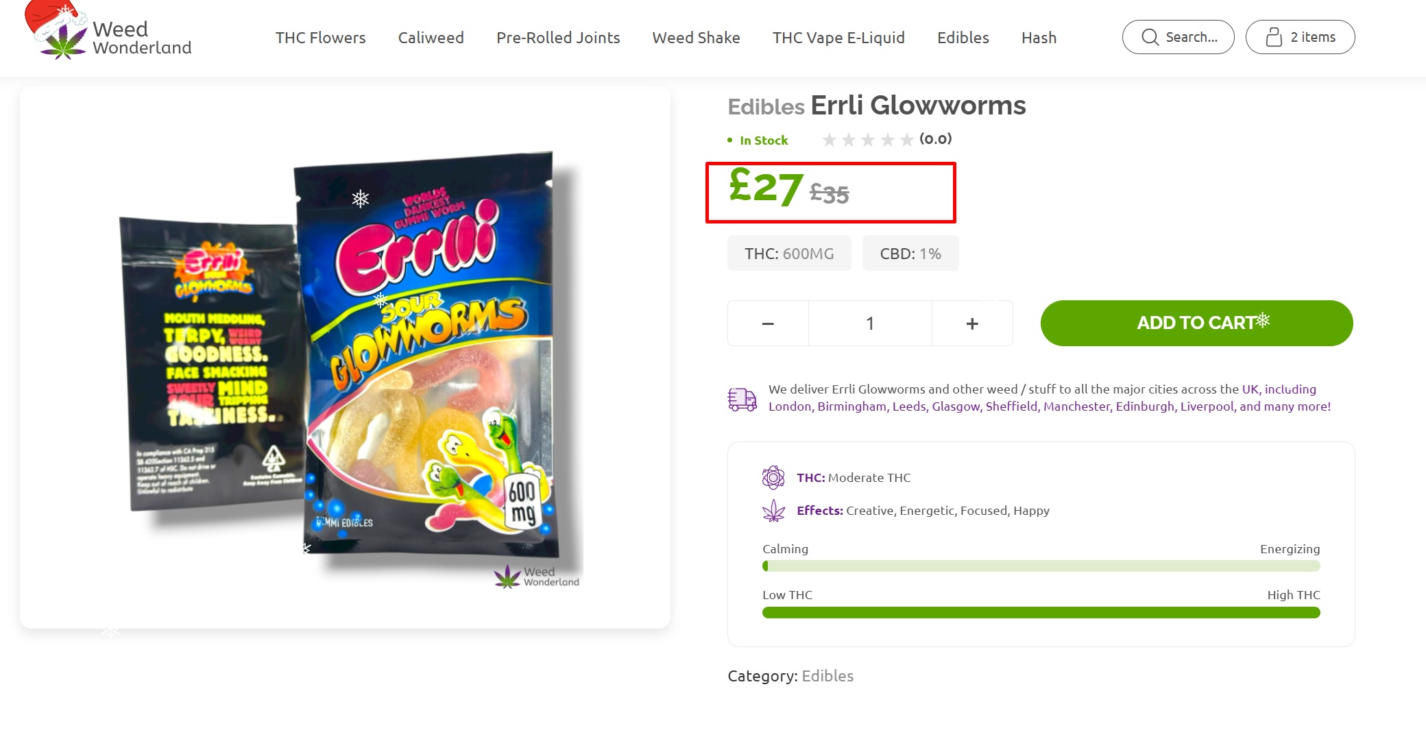
Task: Go to Pre-Rolled Joints category
Action: pyautogui.click(x=558, y=38)
